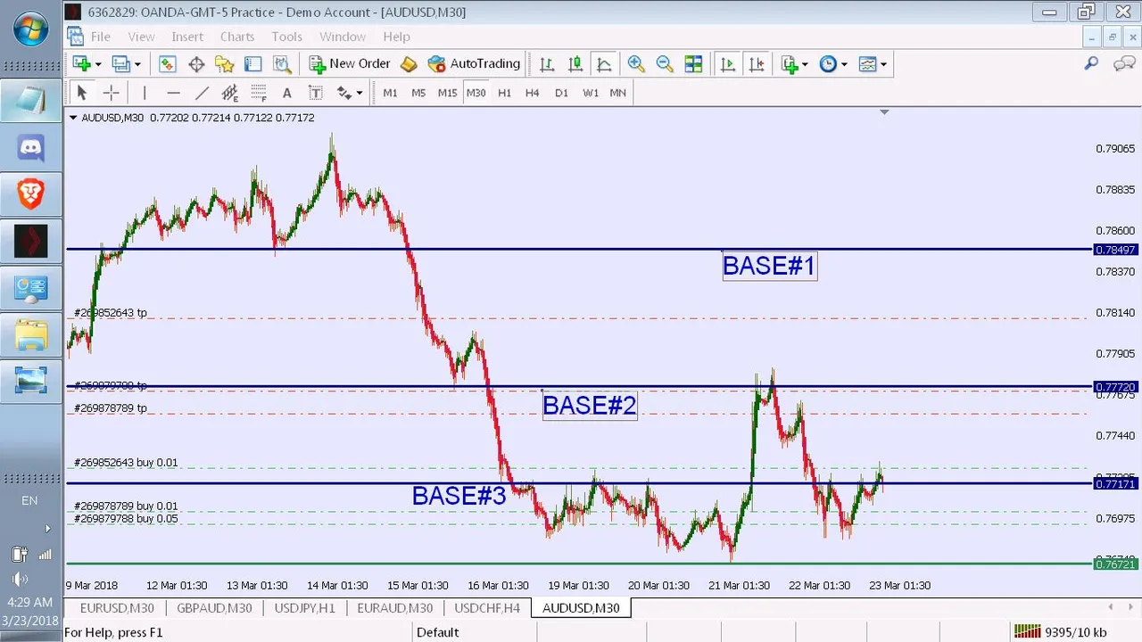Open the search magnifier icon

coord(1091,63)
